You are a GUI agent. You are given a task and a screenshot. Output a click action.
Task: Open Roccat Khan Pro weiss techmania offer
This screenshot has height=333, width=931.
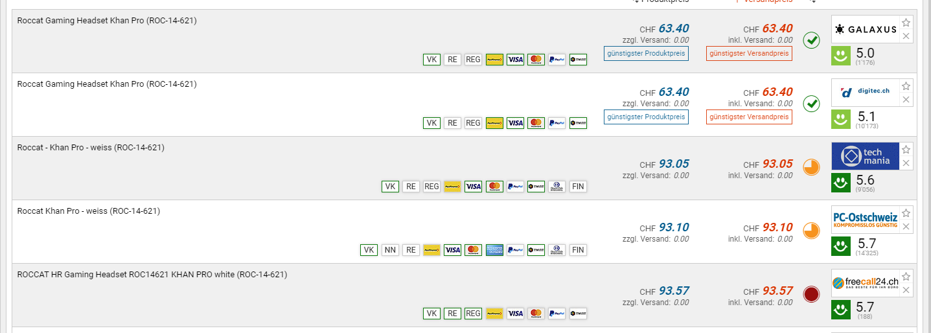[x=91, y=148]
